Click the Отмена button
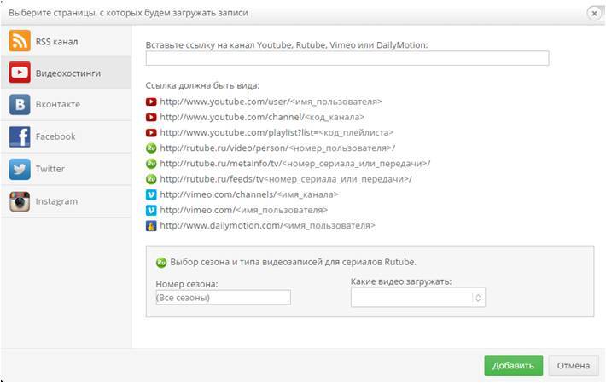Image resolution: width=606 pixels, height=383 pixels. [573, 366]
